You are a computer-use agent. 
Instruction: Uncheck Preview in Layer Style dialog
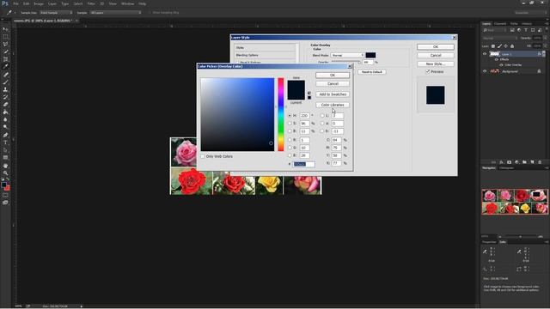pos(428,71)
